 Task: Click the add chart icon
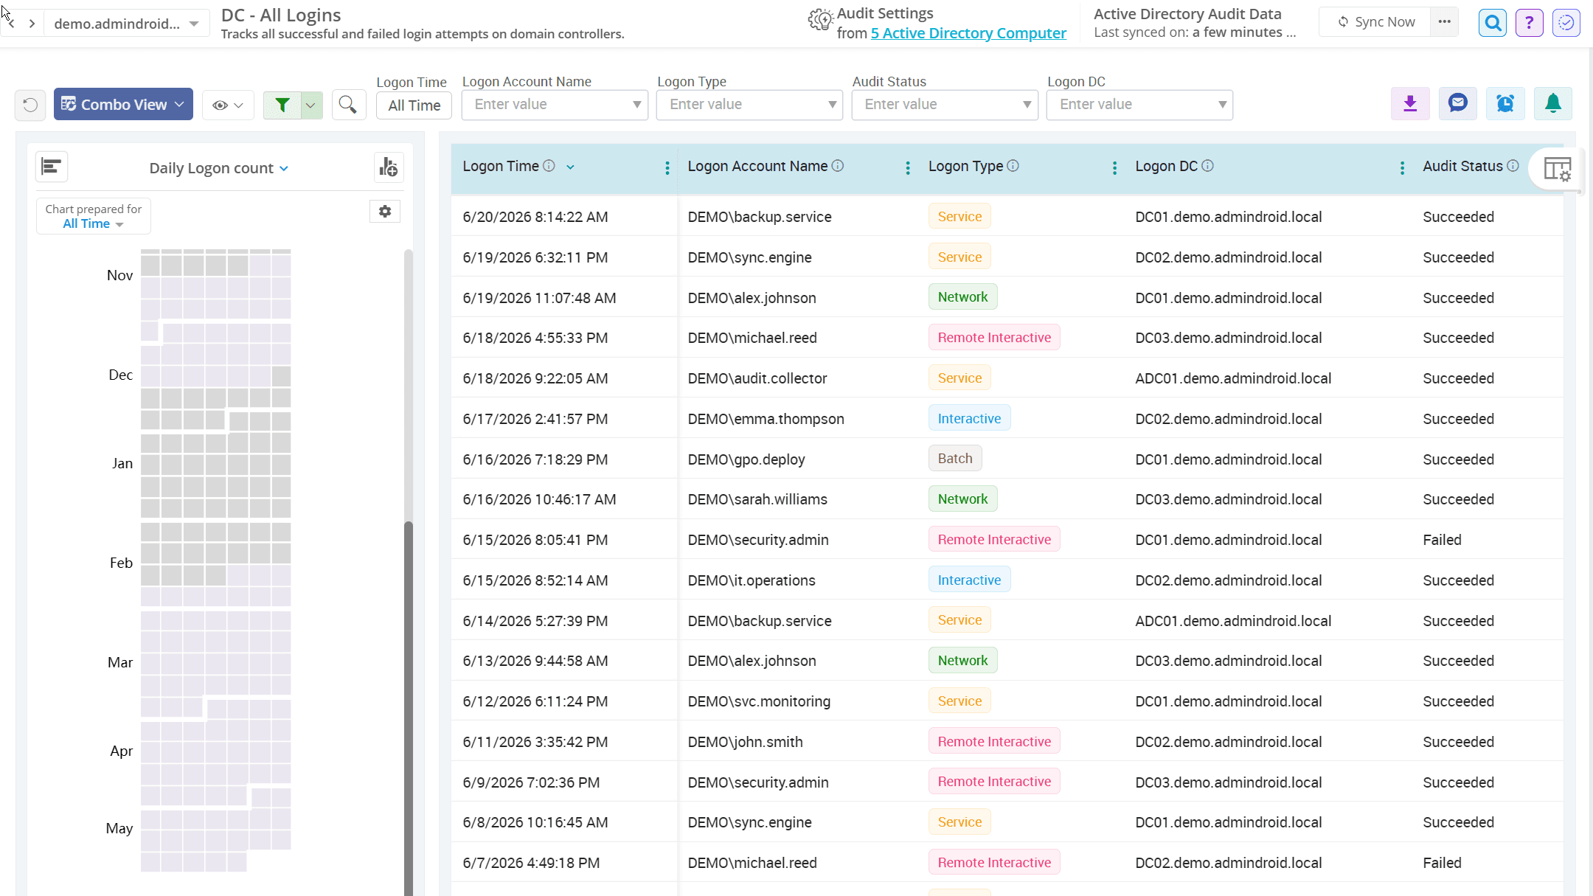tap(389, 167)
